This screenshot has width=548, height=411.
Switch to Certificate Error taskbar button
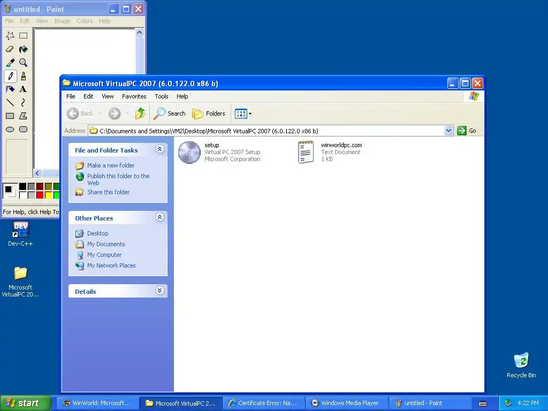pos(264,403)
